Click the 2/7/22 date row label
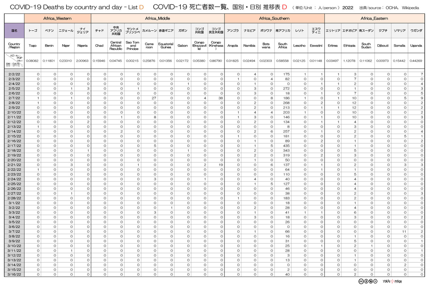 [x=14, y=98]
